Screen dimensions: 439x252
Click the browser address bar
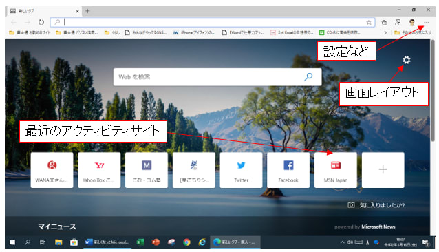(x=211, y=23)
